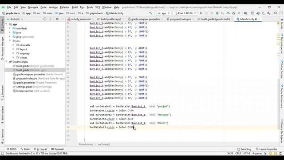Expand the mipmap folder
284x160 pixels.
[13, 53]
